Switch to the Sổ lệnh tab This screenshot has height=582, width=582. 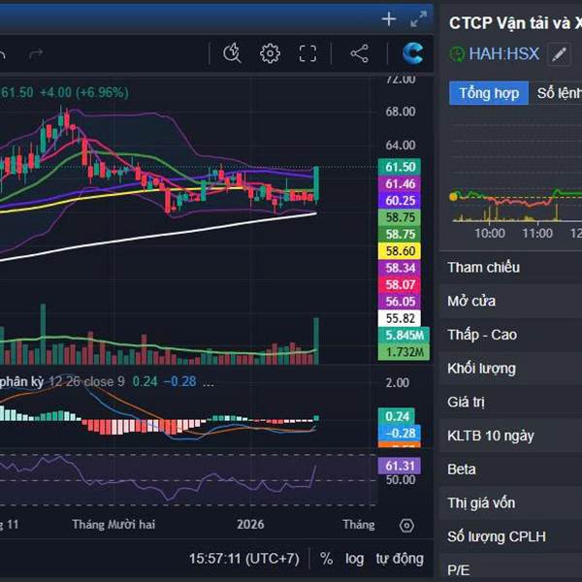pyautogui.click(x=559, y=93)
